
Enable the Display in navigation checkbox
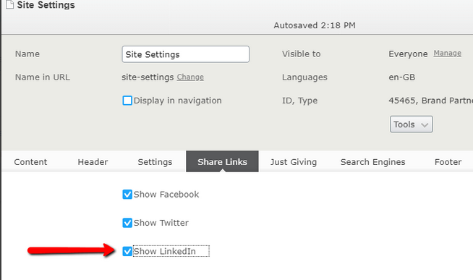(x=127, y=101)
